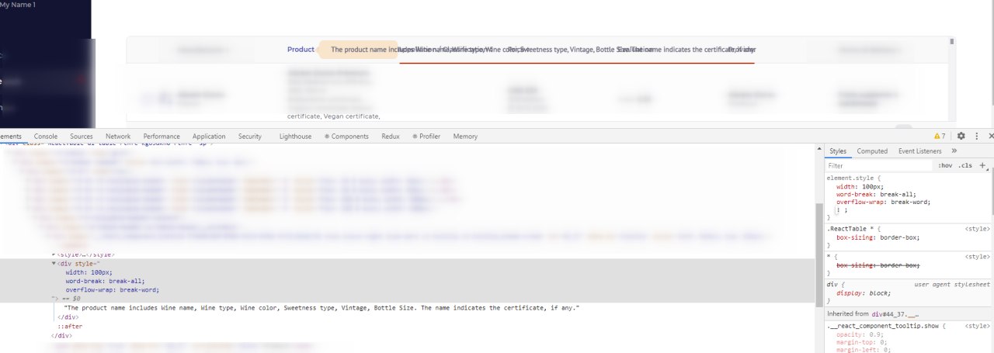Open the Console panel tab
This screenshot has height=353, width=994.
pos(45,137)
